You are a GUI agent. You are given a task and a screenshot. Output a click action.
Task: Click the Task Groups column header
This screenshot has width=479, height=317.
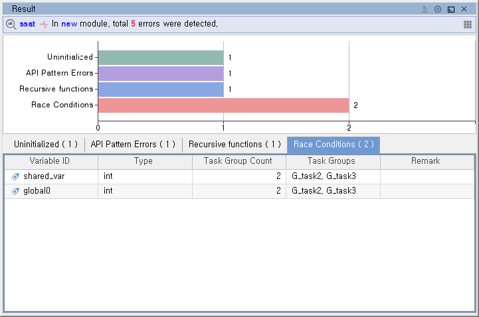point(332,161)
